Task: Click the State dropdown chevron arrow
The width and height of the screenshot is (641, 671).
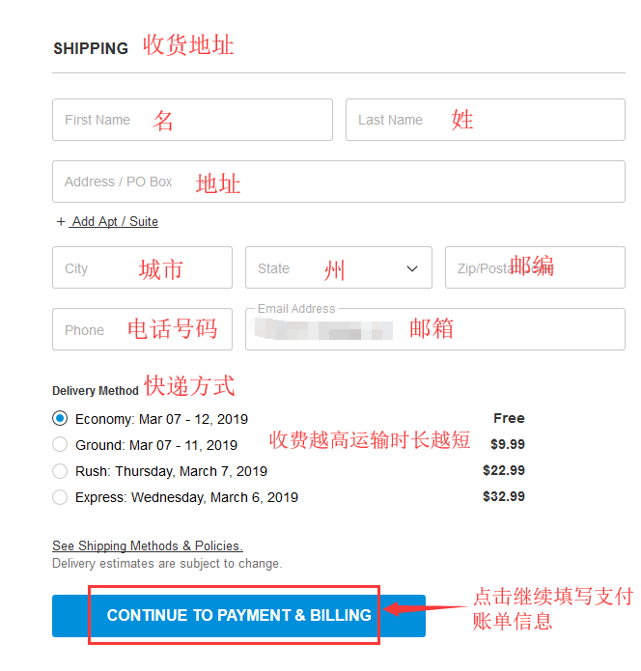Action: click(412, 268)
